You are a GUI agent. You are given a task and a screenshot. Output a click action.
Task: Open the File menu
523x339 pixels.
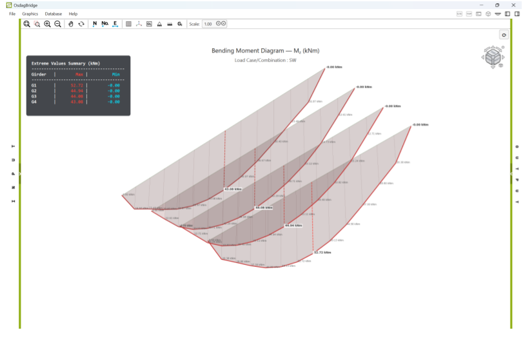[x=12, y=14]
